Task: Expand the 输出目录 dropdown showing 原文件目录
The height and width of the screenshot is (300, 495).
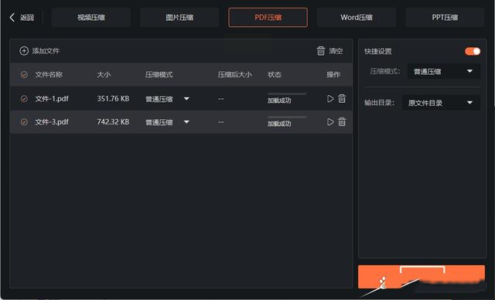Action: (x=441, y=103)
